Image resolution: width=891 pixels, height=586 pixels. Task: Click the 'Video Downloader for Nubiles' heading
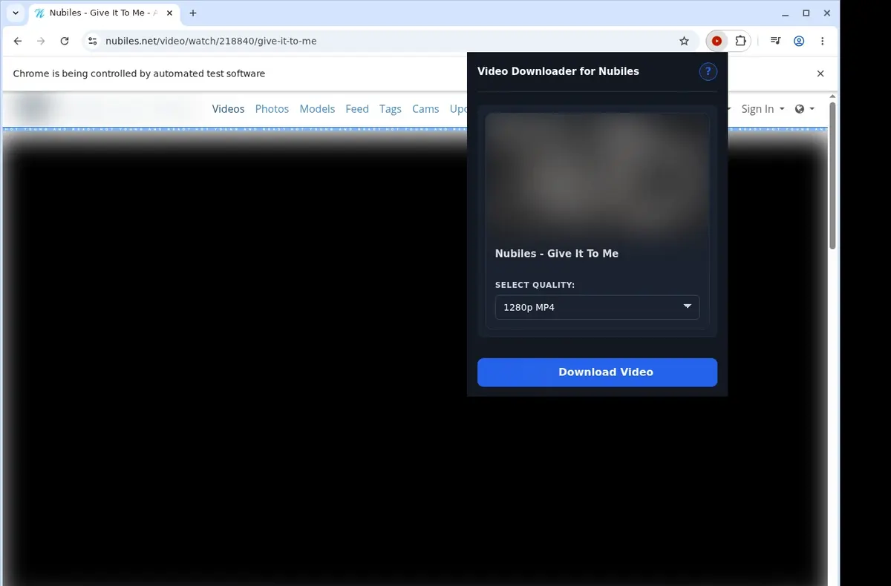pos(558,71)
